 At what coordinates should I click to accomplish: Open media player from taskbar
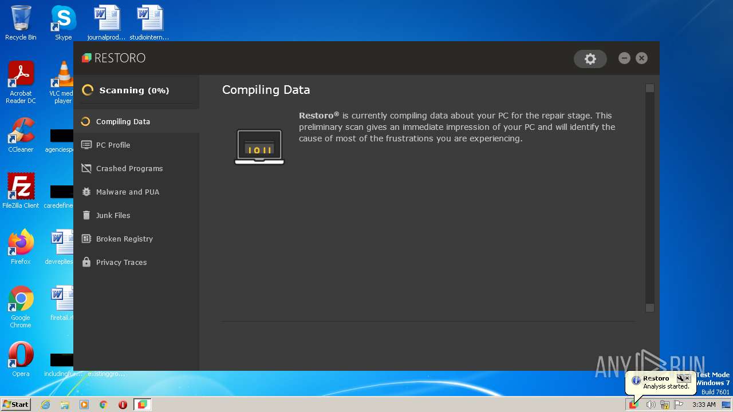click(x=84, y=405)
